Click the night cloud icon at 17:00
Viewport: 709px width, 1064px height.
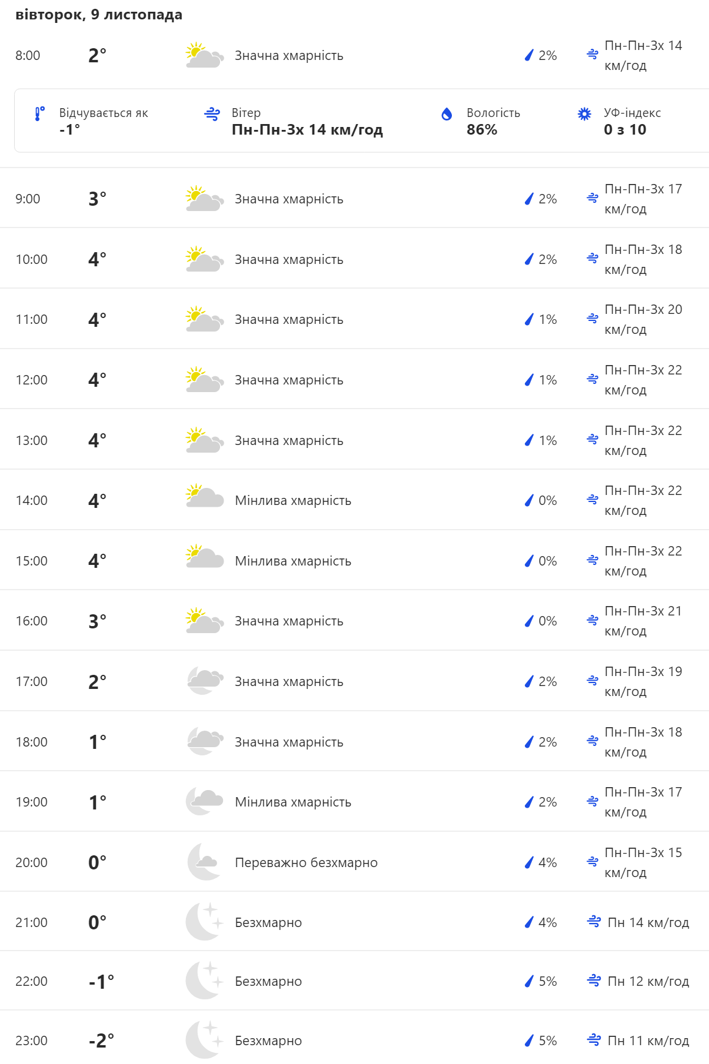tap(204, 681)
